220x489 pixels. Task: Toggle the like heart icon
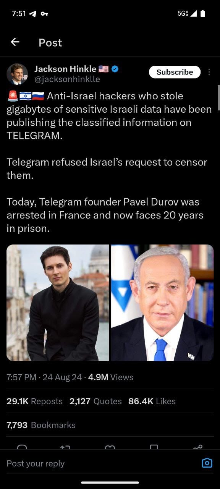(110, 447)
